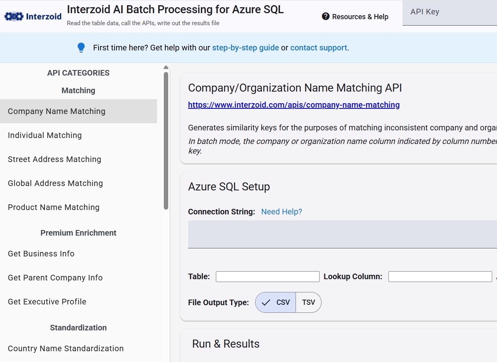Click the Interzoid logo
The width and height of the screenshot is (497, 362).
pos(33,16)
